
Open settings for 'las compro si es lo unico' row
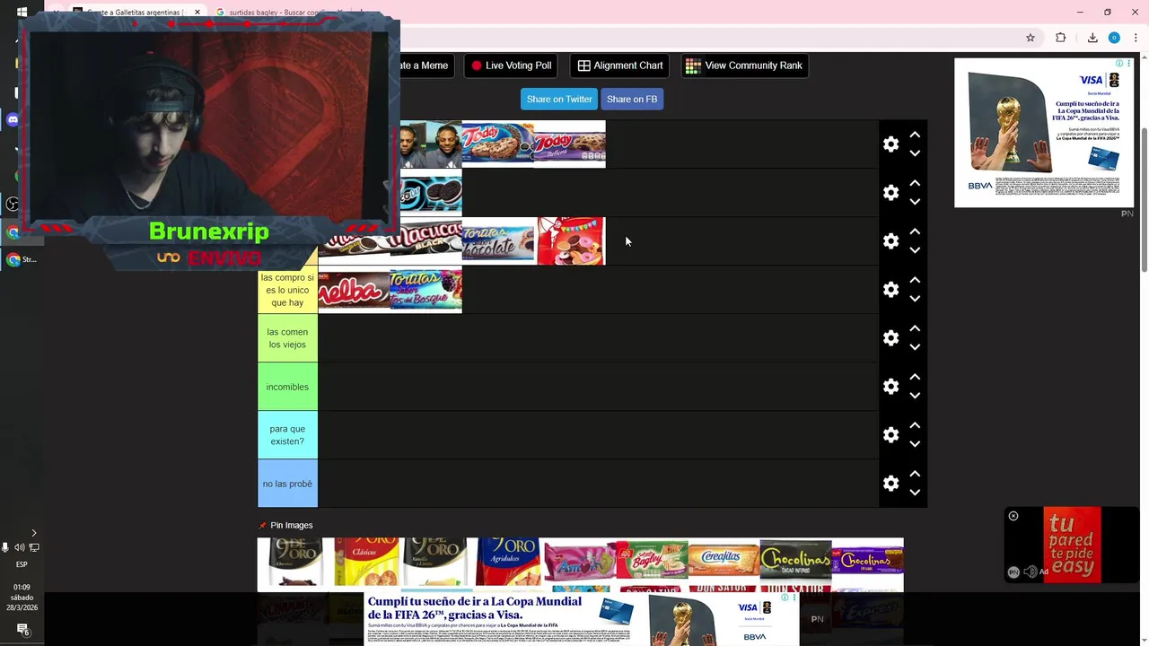click(x=890, y=290)
